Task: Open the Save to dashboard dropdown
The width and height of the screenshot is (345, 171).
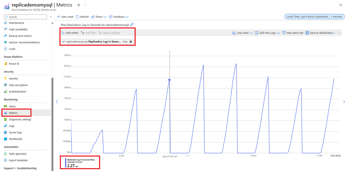Action: tap(320, 33)
